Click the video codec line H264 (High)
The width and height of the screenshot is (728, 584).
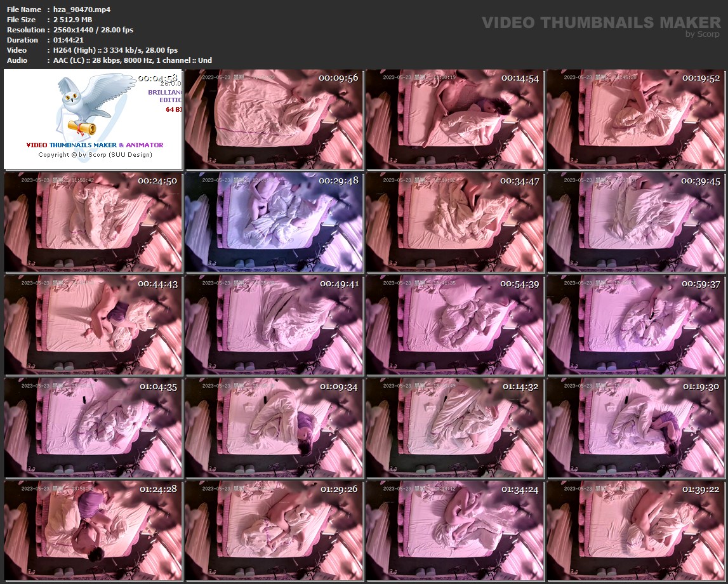[x=116, y=50]
